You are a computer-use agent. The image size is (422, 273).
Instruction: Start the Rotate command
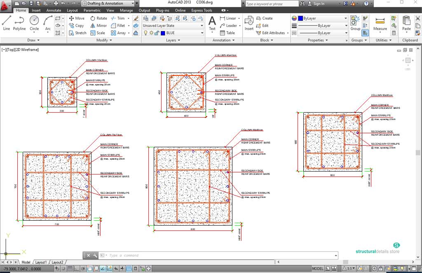pos(98,18)
